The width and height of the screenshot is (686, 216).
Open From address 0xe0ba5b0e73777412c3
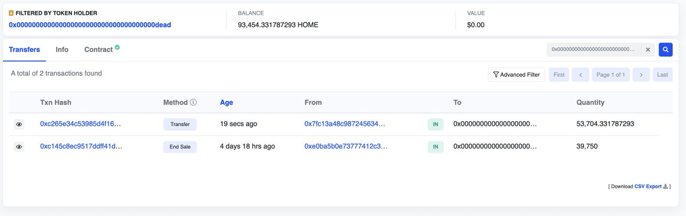[x=346, y=146]
